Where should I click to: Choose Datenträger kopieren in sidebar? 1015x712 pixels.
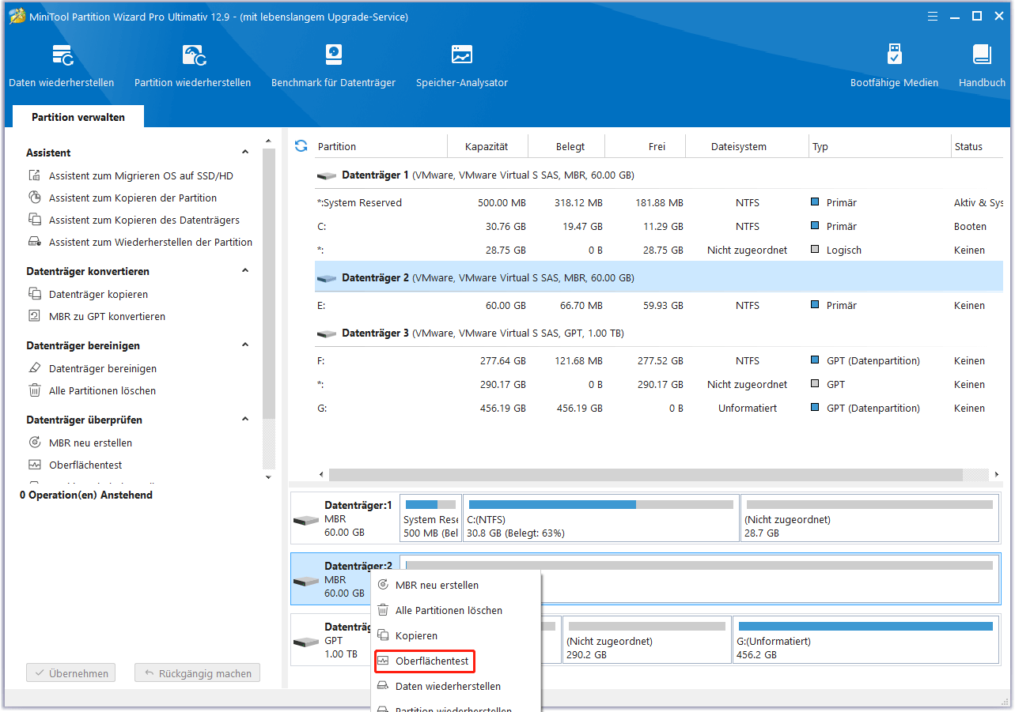pyautogui.click(x=98, y=295)
